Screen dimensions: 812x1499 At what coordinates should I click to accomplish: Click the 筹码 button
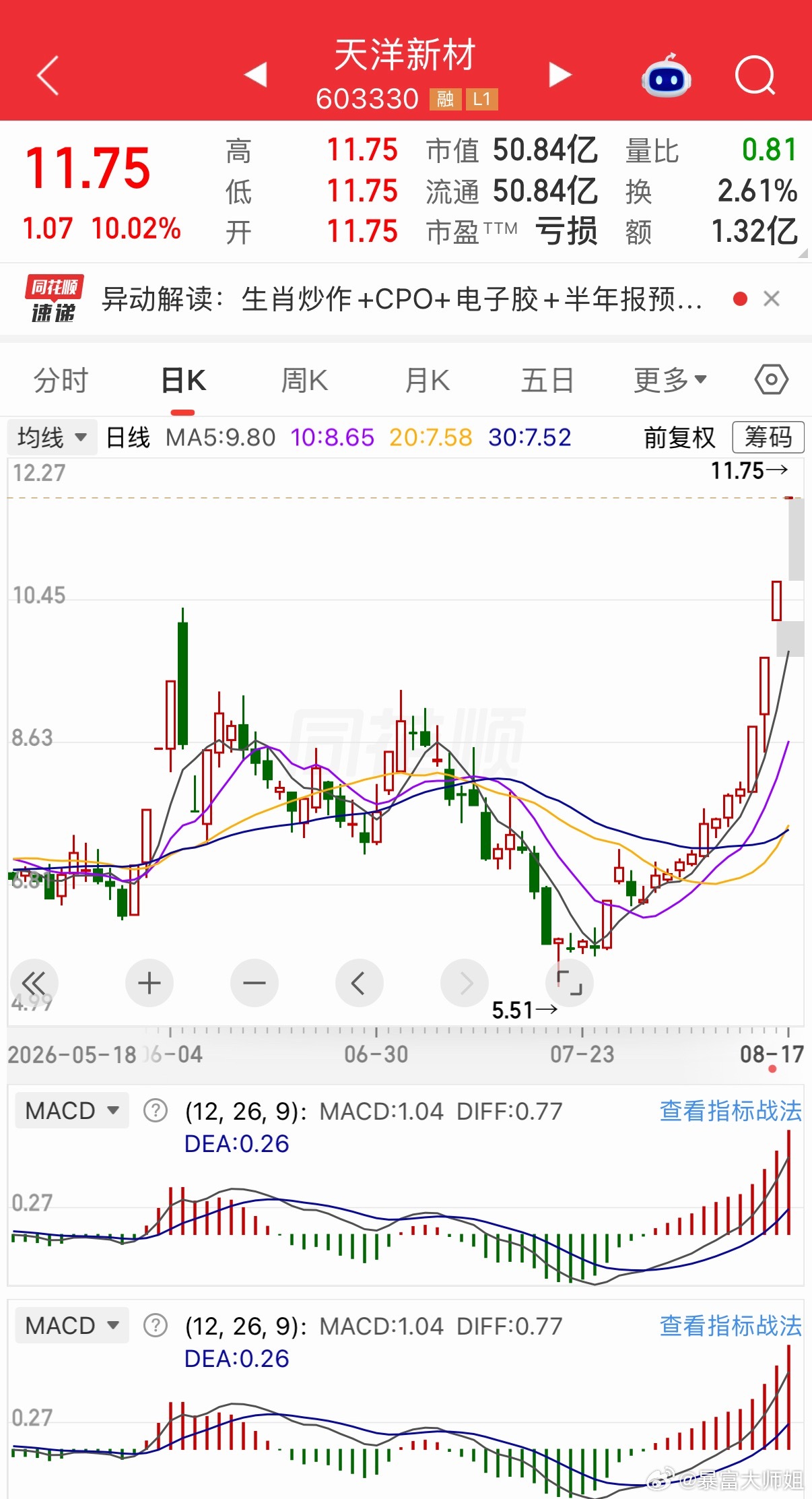(x=768, y=437)
